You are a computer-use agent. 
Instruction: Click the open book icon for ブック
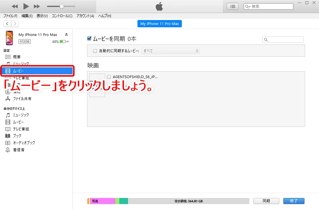8,136
